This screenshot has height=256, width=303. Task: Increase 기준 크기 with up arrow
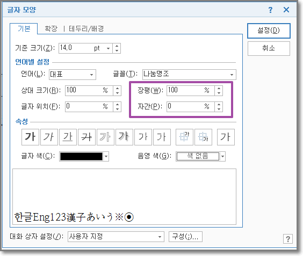click(117, 46)
